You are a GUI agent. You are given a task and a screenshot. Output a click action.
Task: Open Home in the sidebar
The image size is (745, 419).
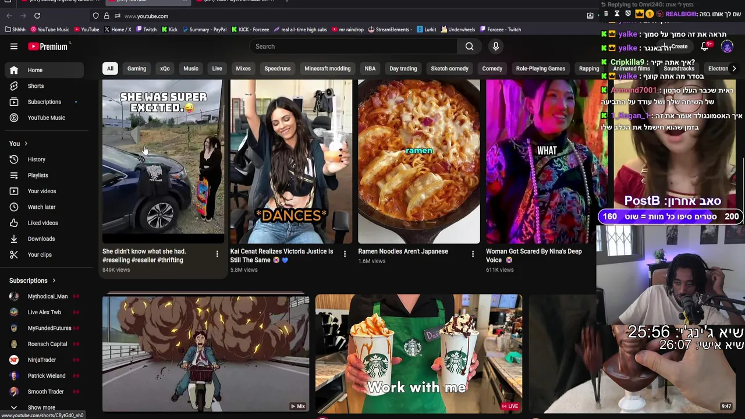[x=45, y=70]
